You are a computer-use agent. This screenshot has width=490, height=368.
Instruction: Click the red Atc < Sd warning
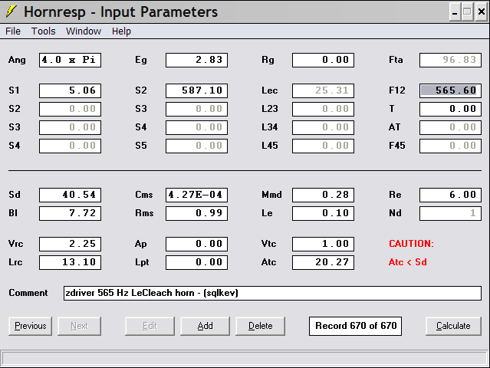point(408,262)
